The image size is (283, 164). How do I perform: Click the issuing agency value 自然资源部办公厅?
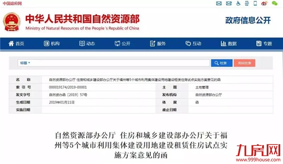208,95
